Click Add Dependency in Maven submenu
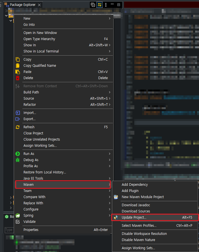 155,184
